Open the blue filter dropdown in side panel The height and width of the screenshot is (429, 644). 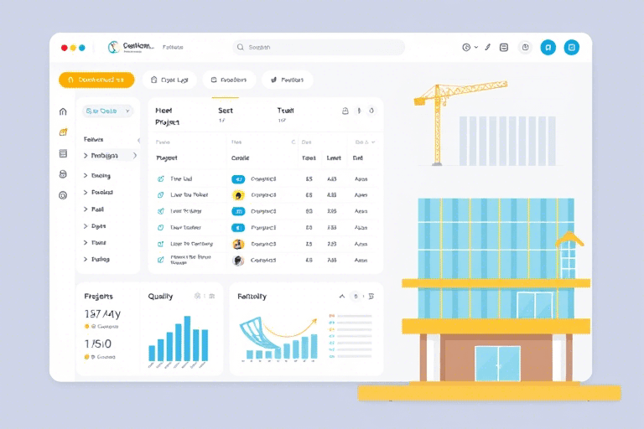[x=107, y=111]
